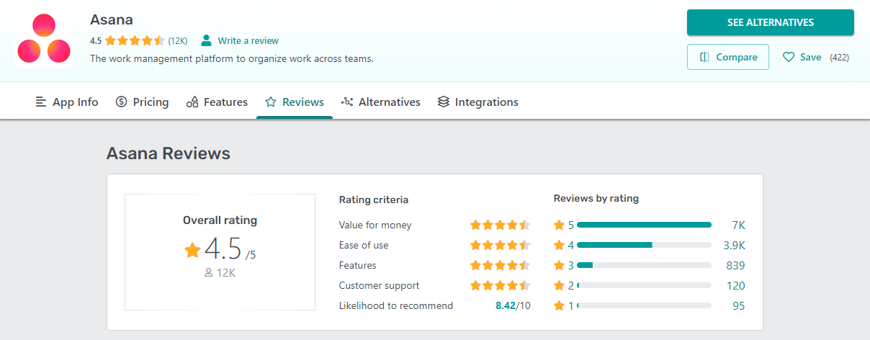This screenshot has width=870, height=340.
Task: Click the Features shapes icon
Action: click(x=192, y=102)
